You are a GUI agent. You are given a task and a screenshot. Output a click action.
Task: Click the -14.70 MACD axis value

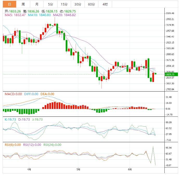(x=169, y=115)
